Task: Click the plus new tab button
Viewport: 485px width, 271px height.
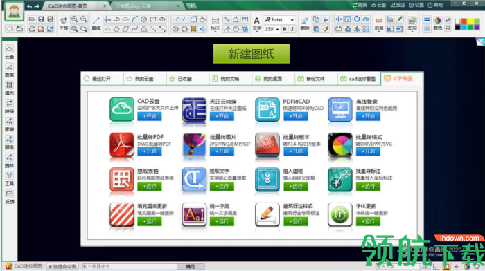Action: click(191, 6)
